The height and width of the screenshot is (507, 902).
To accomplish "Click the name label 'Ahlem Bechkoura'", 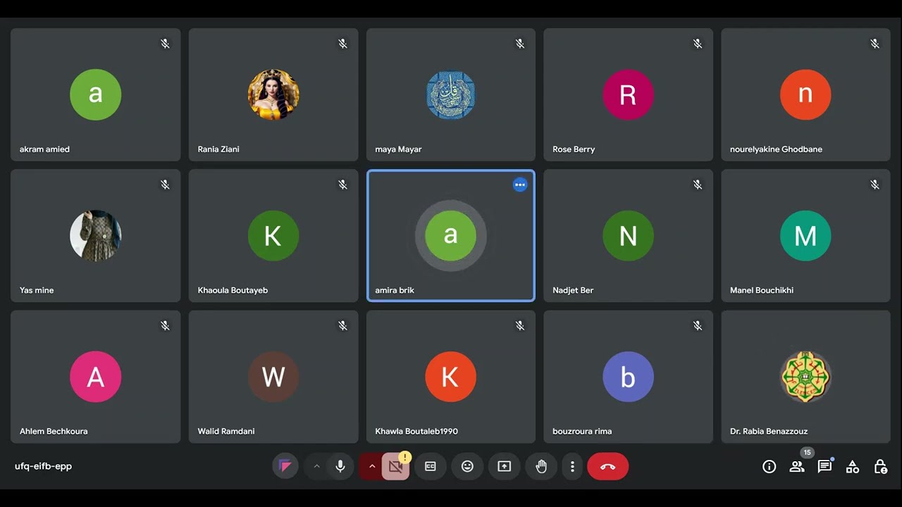I will click(54, 431).
